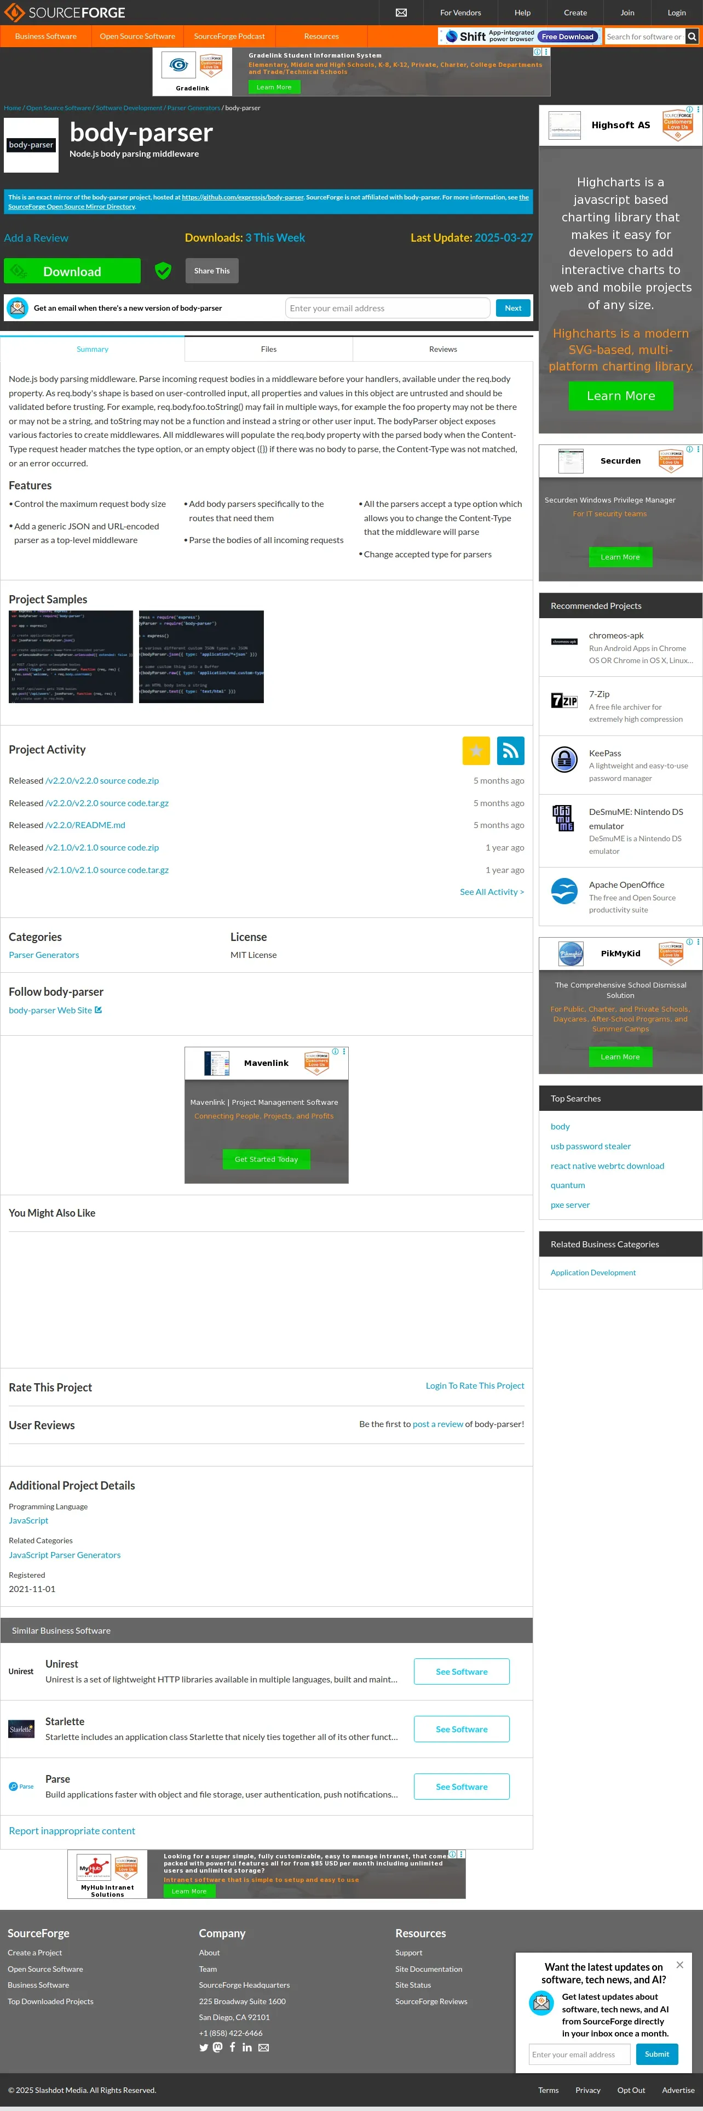Click the footer email envelope icon

(x=263, y=2047)
